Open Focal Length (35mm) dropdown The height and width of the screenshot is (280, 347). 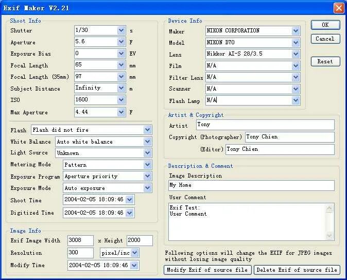121,77
